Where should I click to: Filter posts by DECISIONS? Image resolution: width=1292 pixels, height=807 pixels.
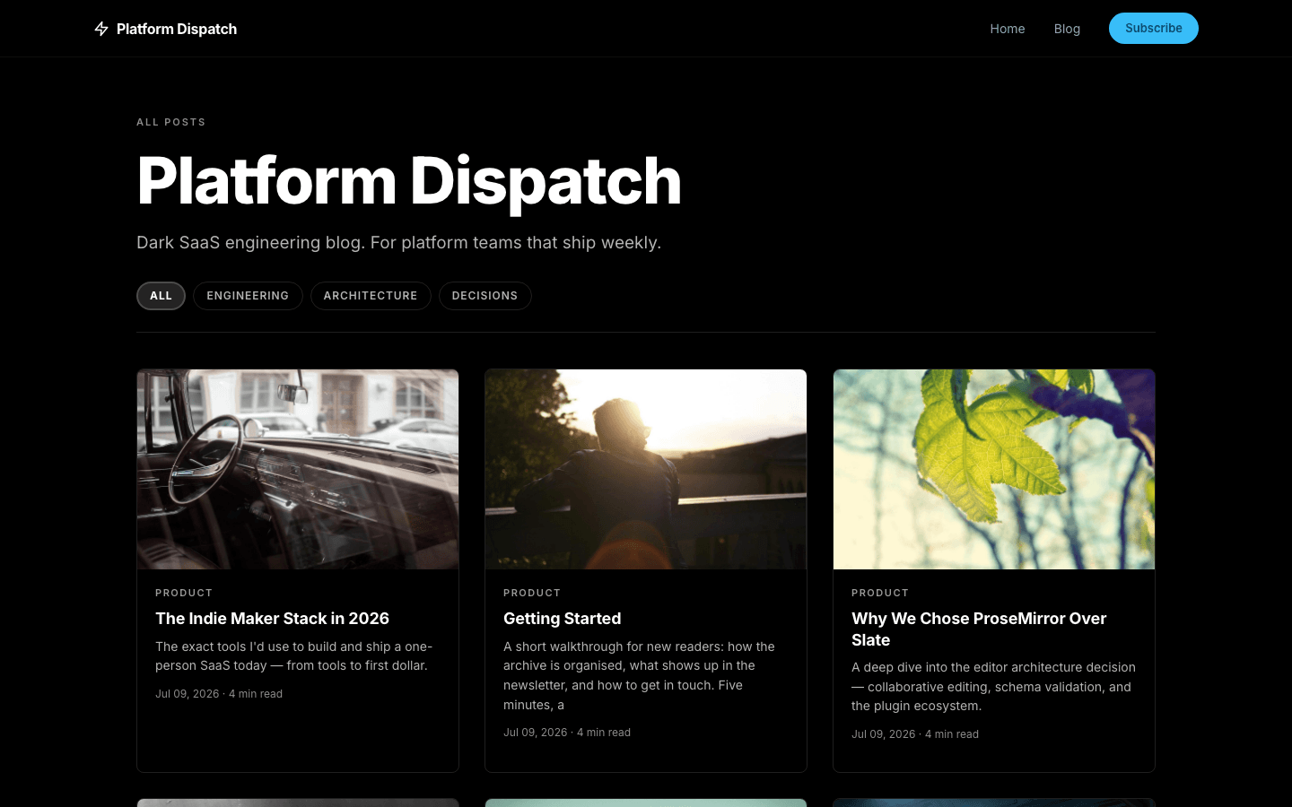(484, 296)
